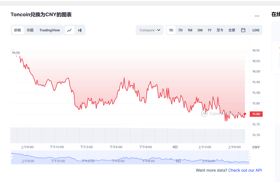
Task: Select the 7D time range
Action: pos(180,30)
